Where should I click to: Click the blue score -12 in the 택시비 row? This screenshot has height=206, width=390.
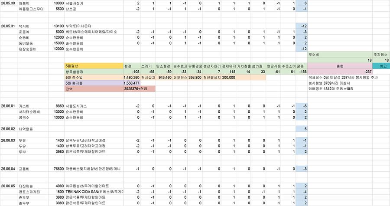(x=302, y=26)
